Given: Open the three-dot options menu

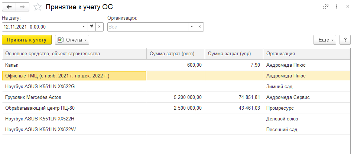Looking at the screenshot, I should (x=337, y=7).
